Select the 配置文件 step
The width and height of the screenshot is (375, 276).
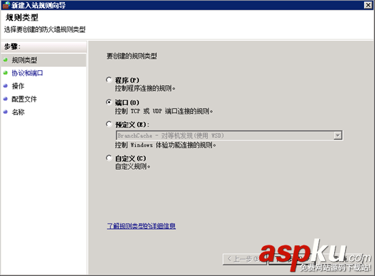tap(24, 99)
